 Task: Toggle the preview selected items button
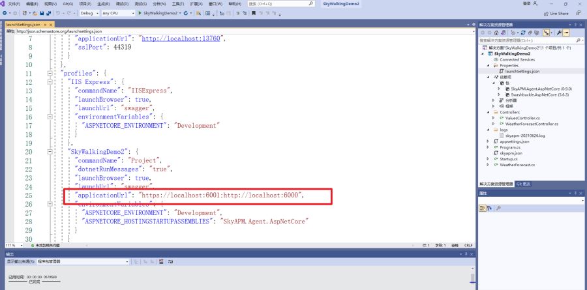point(565,33)
